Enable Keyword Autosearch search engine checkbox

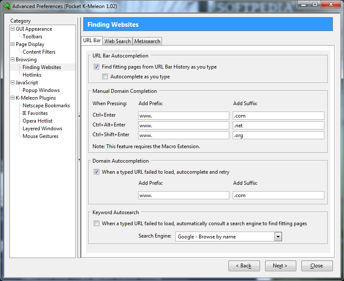(x=96, y=224)
